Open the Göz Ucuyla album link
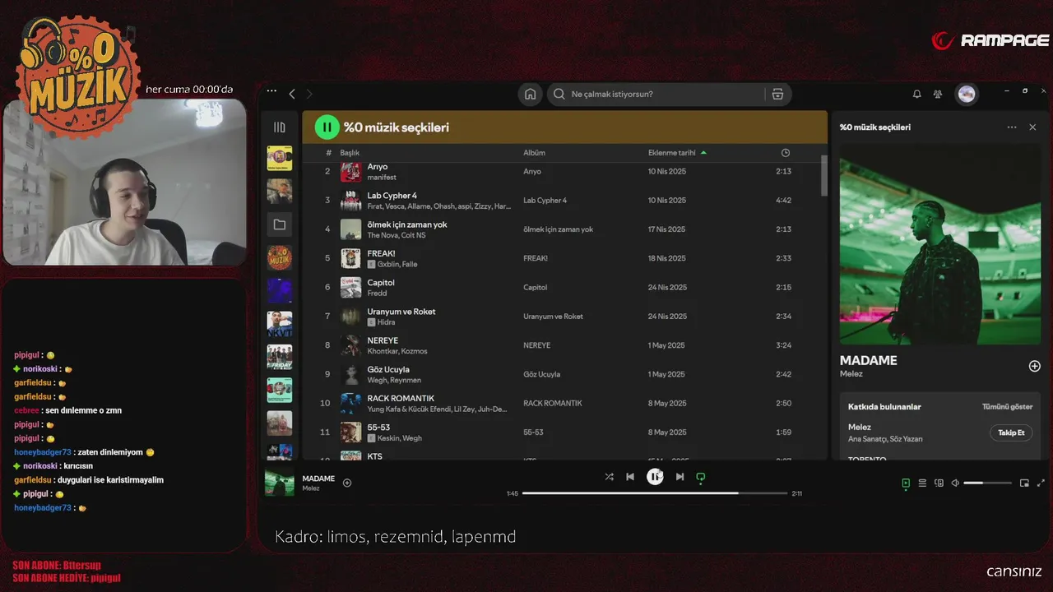 [541, 374]
